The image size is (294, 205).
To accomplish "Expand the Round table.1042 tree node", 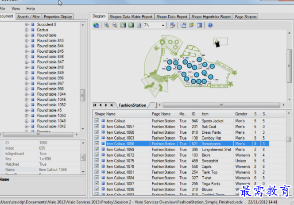I will 27,126.
